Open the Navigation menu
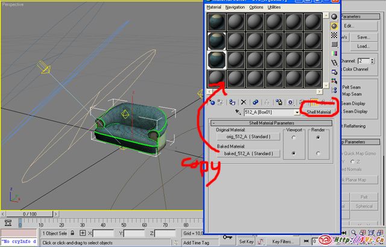Viewport: 386px width, 247px height. coord(235,7)
